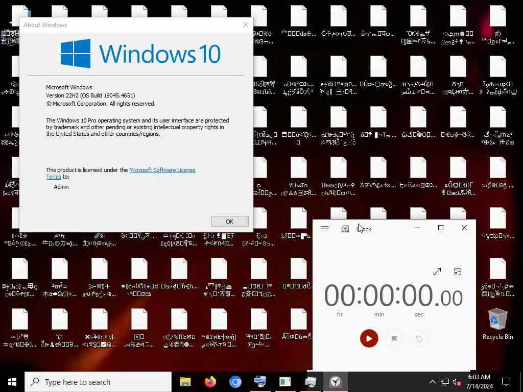Close the Clock window
Image resolution: width=523 pixels, height=392 pixels.
[x=464, y=228]
